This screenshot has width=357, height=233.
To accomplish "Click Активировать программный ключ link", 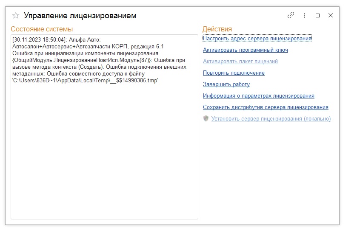I will [x=246, y=50].
